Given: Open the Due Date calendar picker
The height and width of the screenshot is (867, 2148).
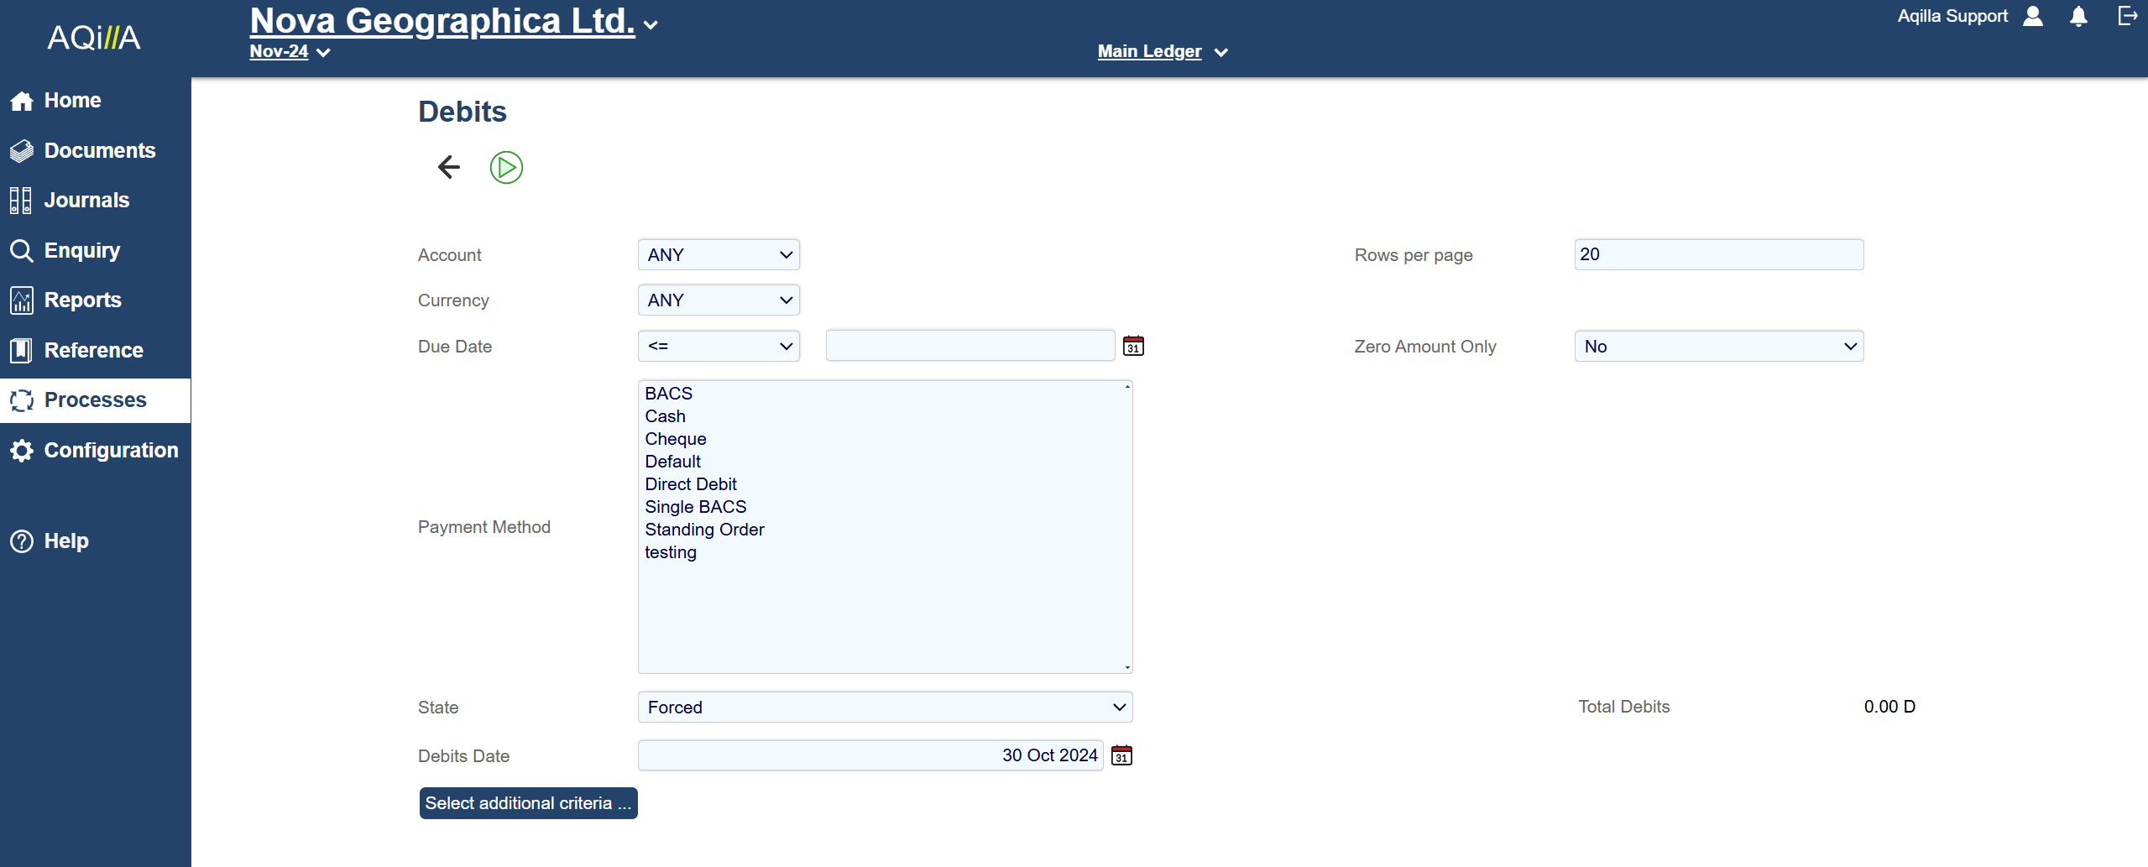Looking at the screenshot, I should point(1133,346).
